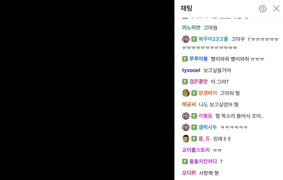Open chat settings gear icon
The height and width of the screenshot is (180, 283).
pyautogui.click(x=262, y=8)
